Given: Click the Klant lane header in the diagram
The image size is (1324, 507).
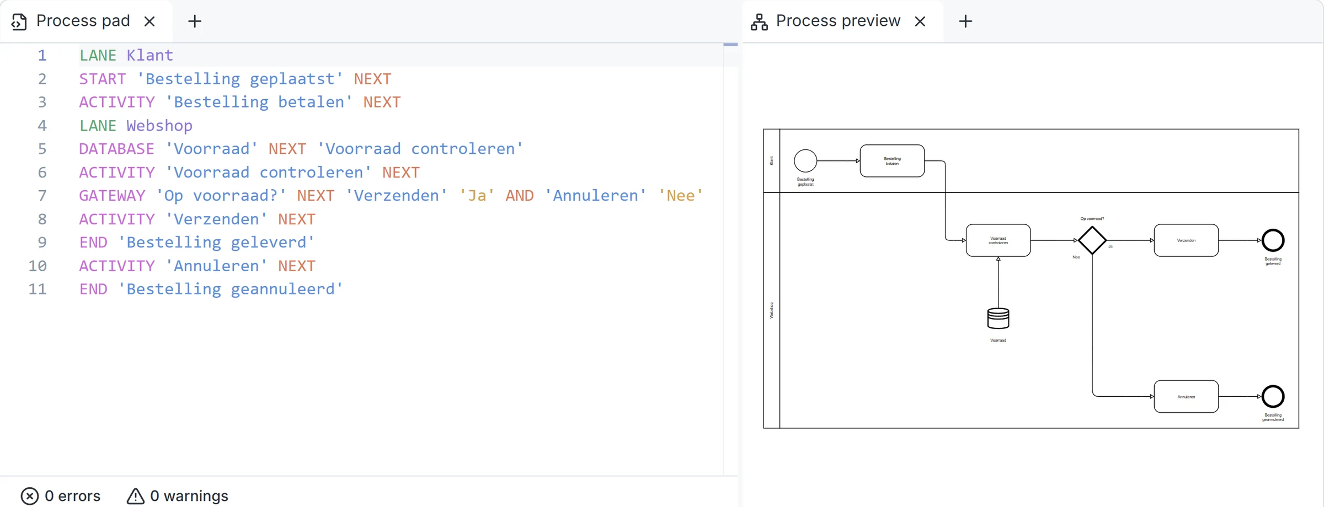Looking at the screenshot, I should pyautogui.click(x=771, y=161).
